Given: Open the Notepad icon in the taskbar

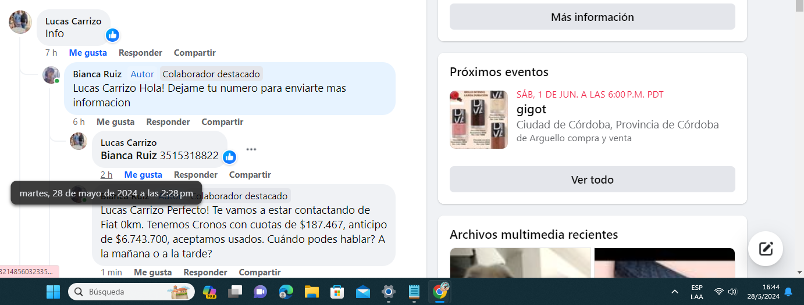Looking at the screenshot, I should (414, 292).
